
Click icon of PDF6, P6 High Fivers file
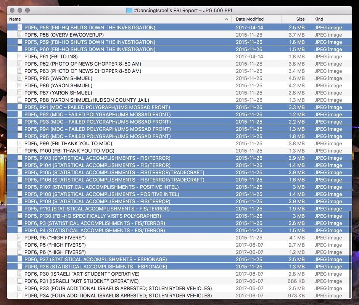(20, 252)
